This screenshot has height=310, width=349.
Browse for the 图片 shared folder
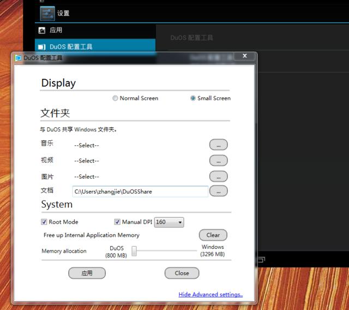tap(218, 177)
